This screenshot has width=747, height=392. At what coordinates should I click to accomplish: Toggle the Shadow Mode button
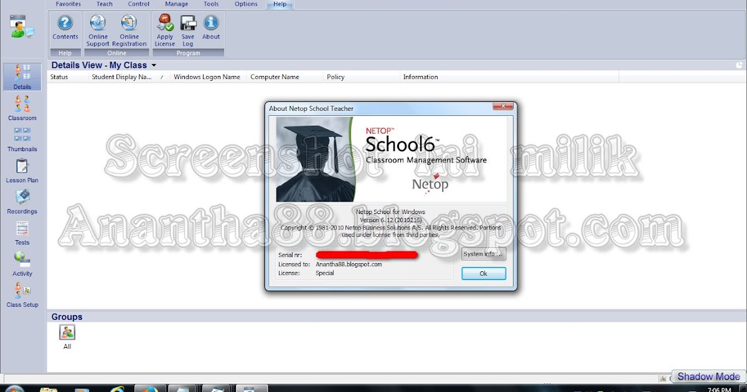point(708,376)
